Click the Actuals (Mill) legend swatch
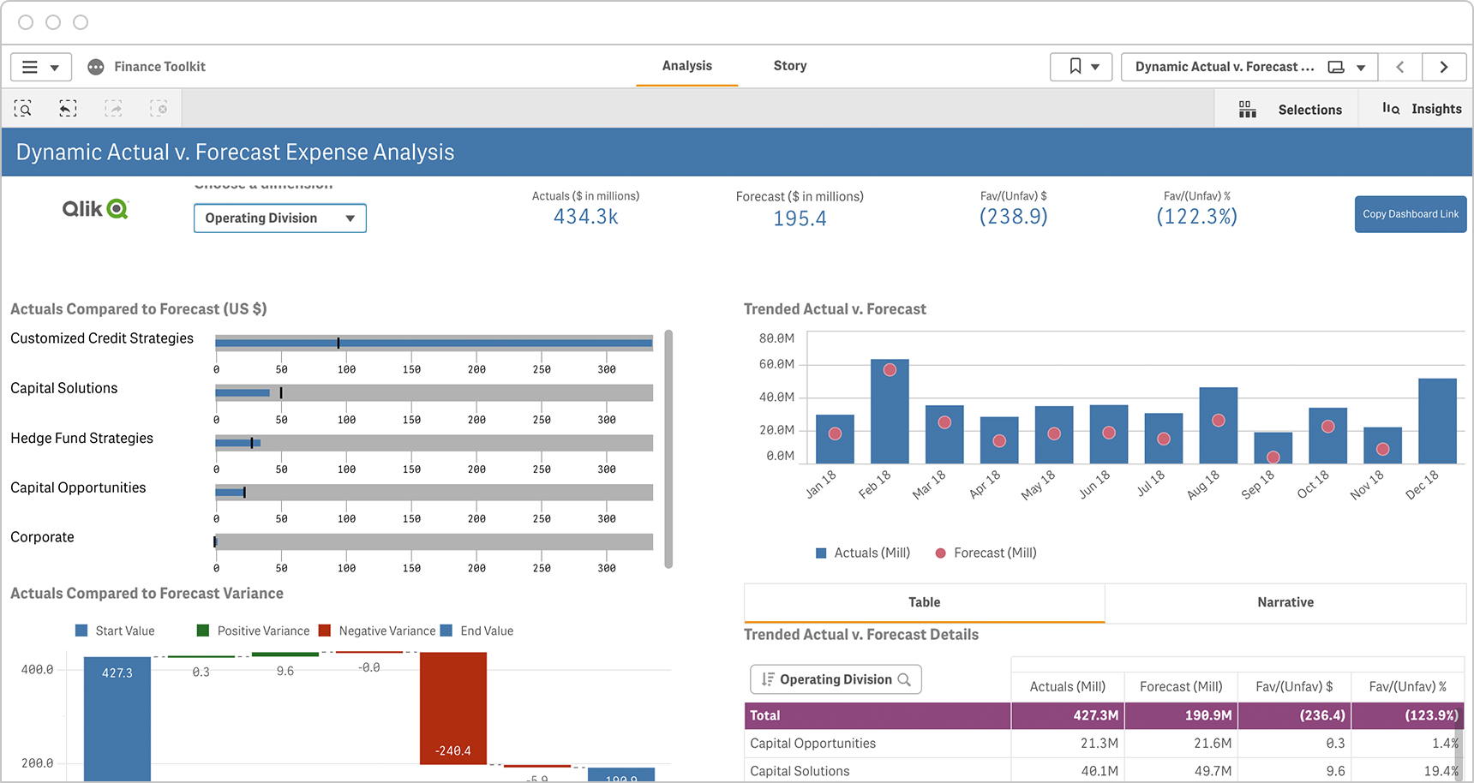1474x783 pixels. pyautogui.click(x=821, y=553)
